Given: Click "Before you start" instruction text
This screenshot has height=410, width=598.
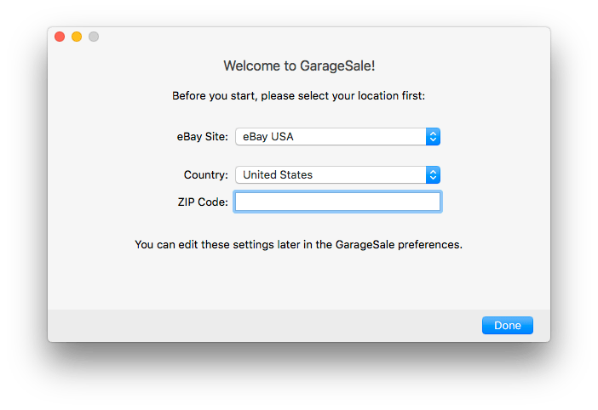Looking at the screenshot, I should pos(298,95).
